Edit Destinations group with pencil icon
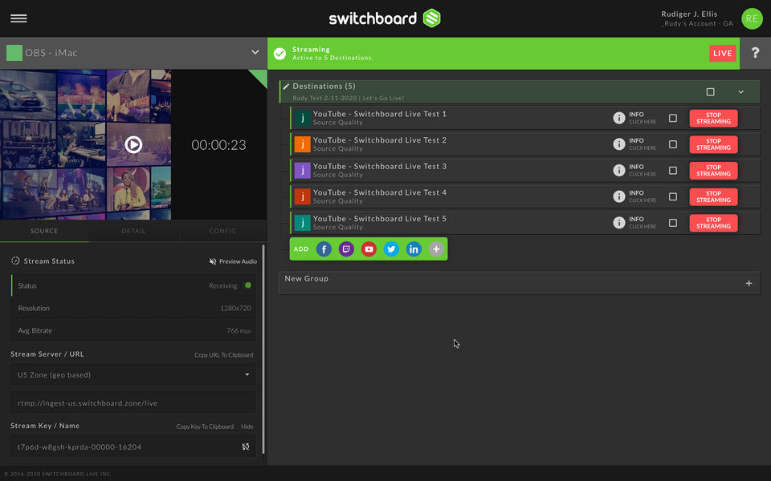771x481 pixels. point(286,87)
